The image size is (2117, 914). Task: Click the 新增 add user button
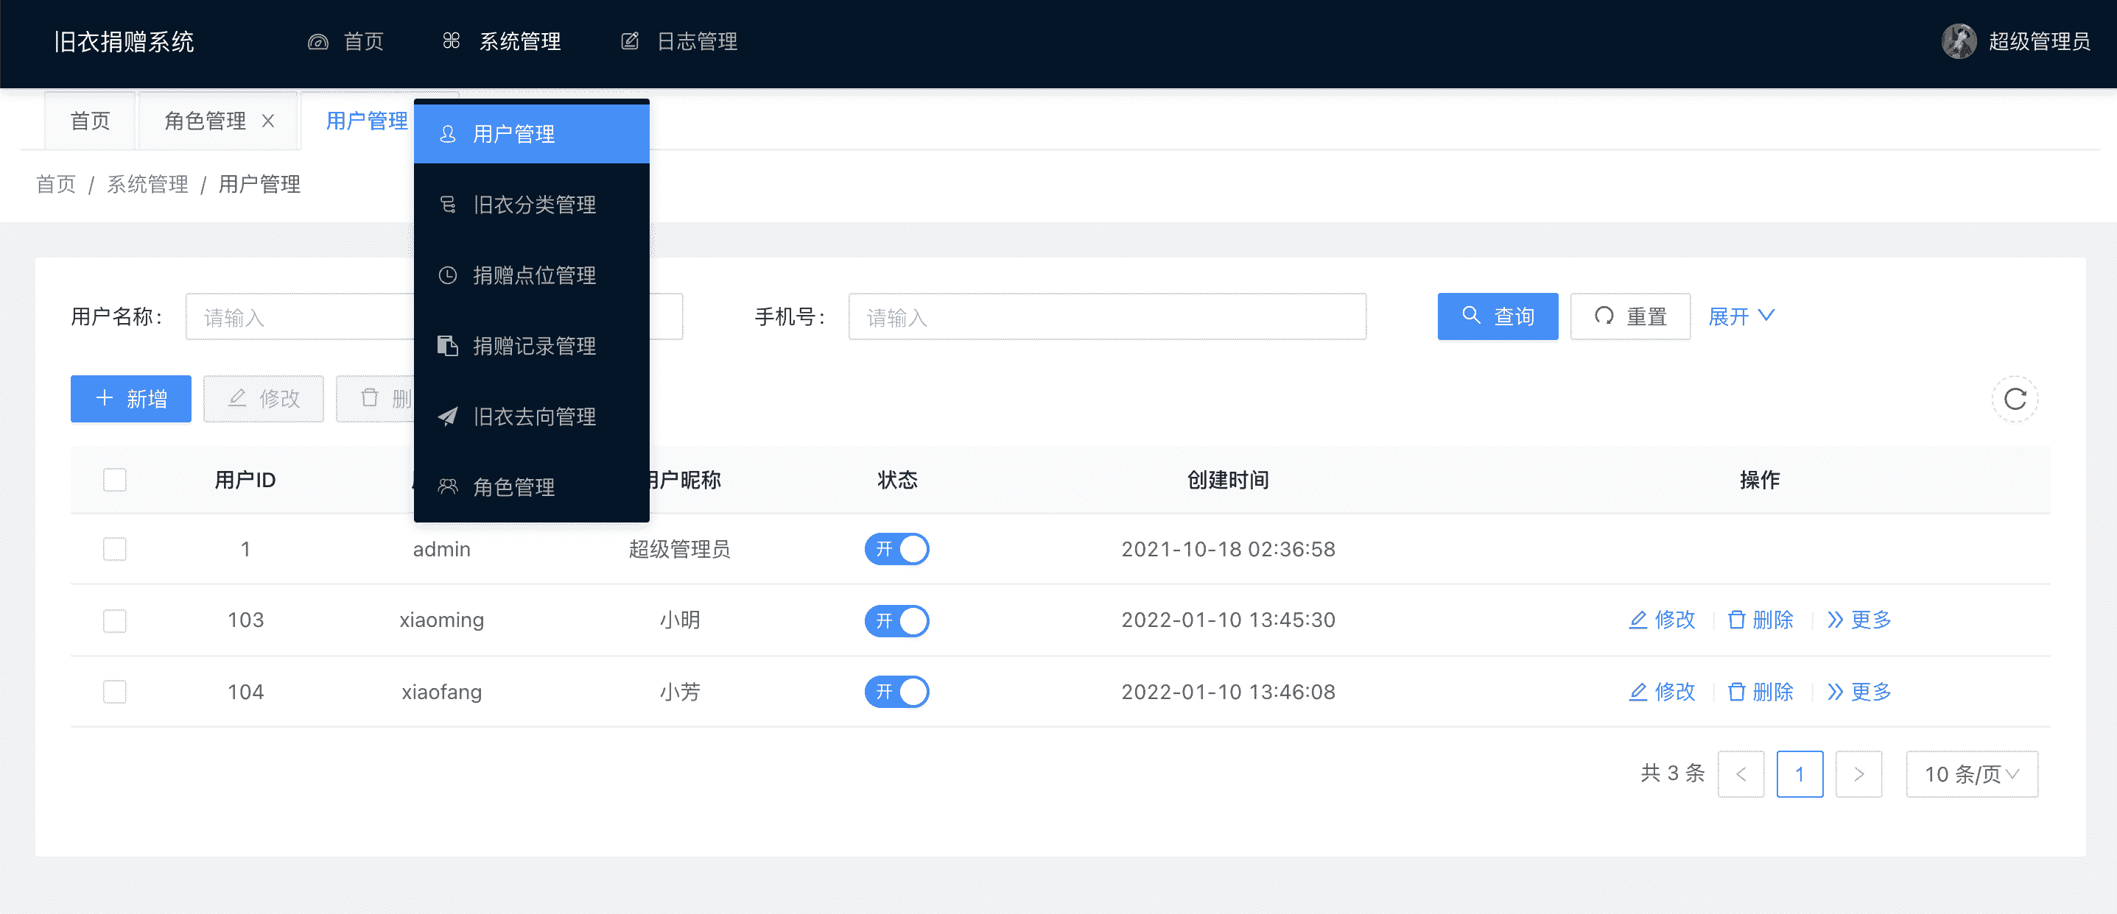[x=130, y=399]
